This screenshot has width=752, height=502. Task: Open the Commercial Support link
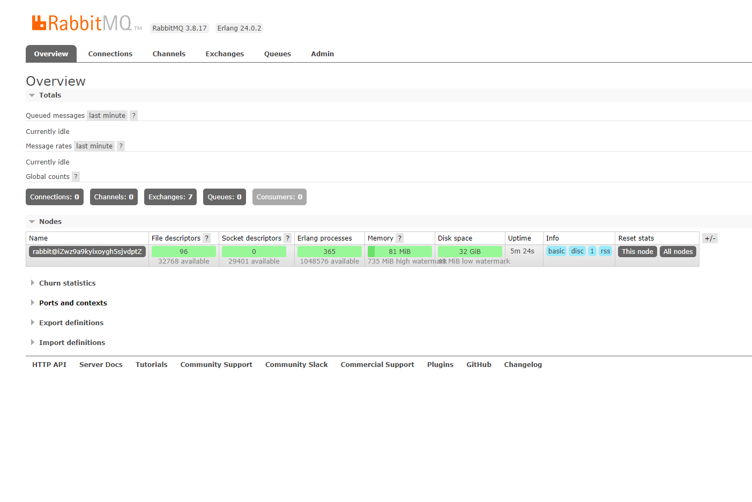pyautogui.click(x=377, y=365)
